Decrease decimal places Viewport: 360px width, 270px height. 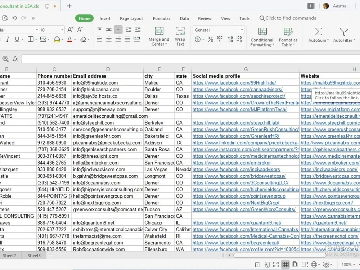pyautogui.click(x=239, y=39)
